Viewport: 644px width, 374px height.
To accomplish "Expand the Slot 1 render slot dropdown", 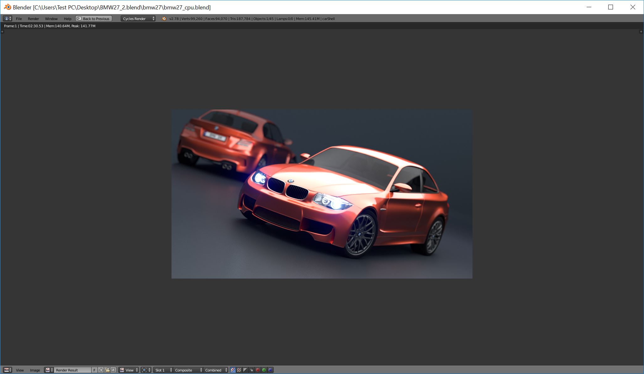I will click(163, 370).
